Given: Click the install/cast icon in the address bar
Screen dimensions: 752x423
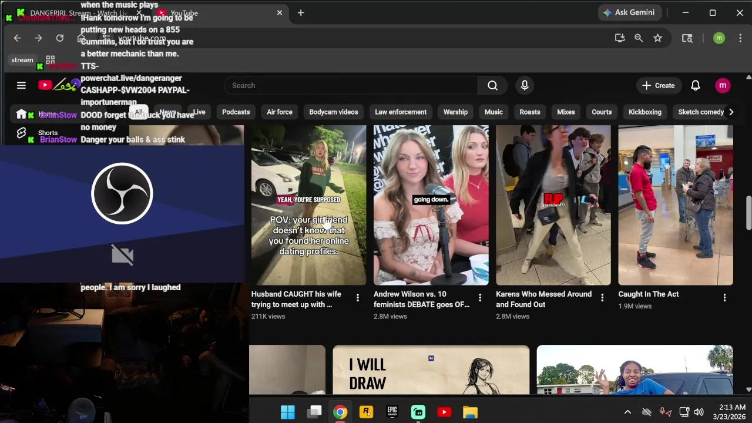Looking at the screenshot, I should pyautogui.click(x=619, y=38).
